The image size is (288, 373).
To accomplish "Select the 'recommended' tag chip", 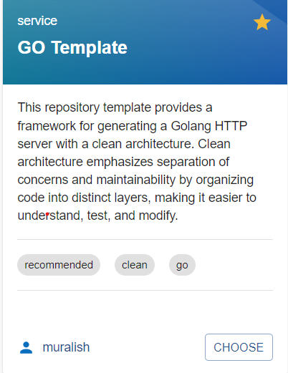I will pyautogui.click(x=59, y=265).
